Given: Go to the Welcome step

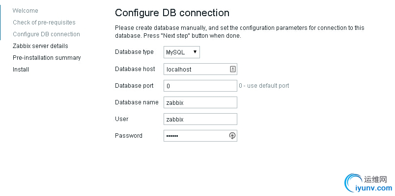Looking at the screenshot, I should 25,11.
